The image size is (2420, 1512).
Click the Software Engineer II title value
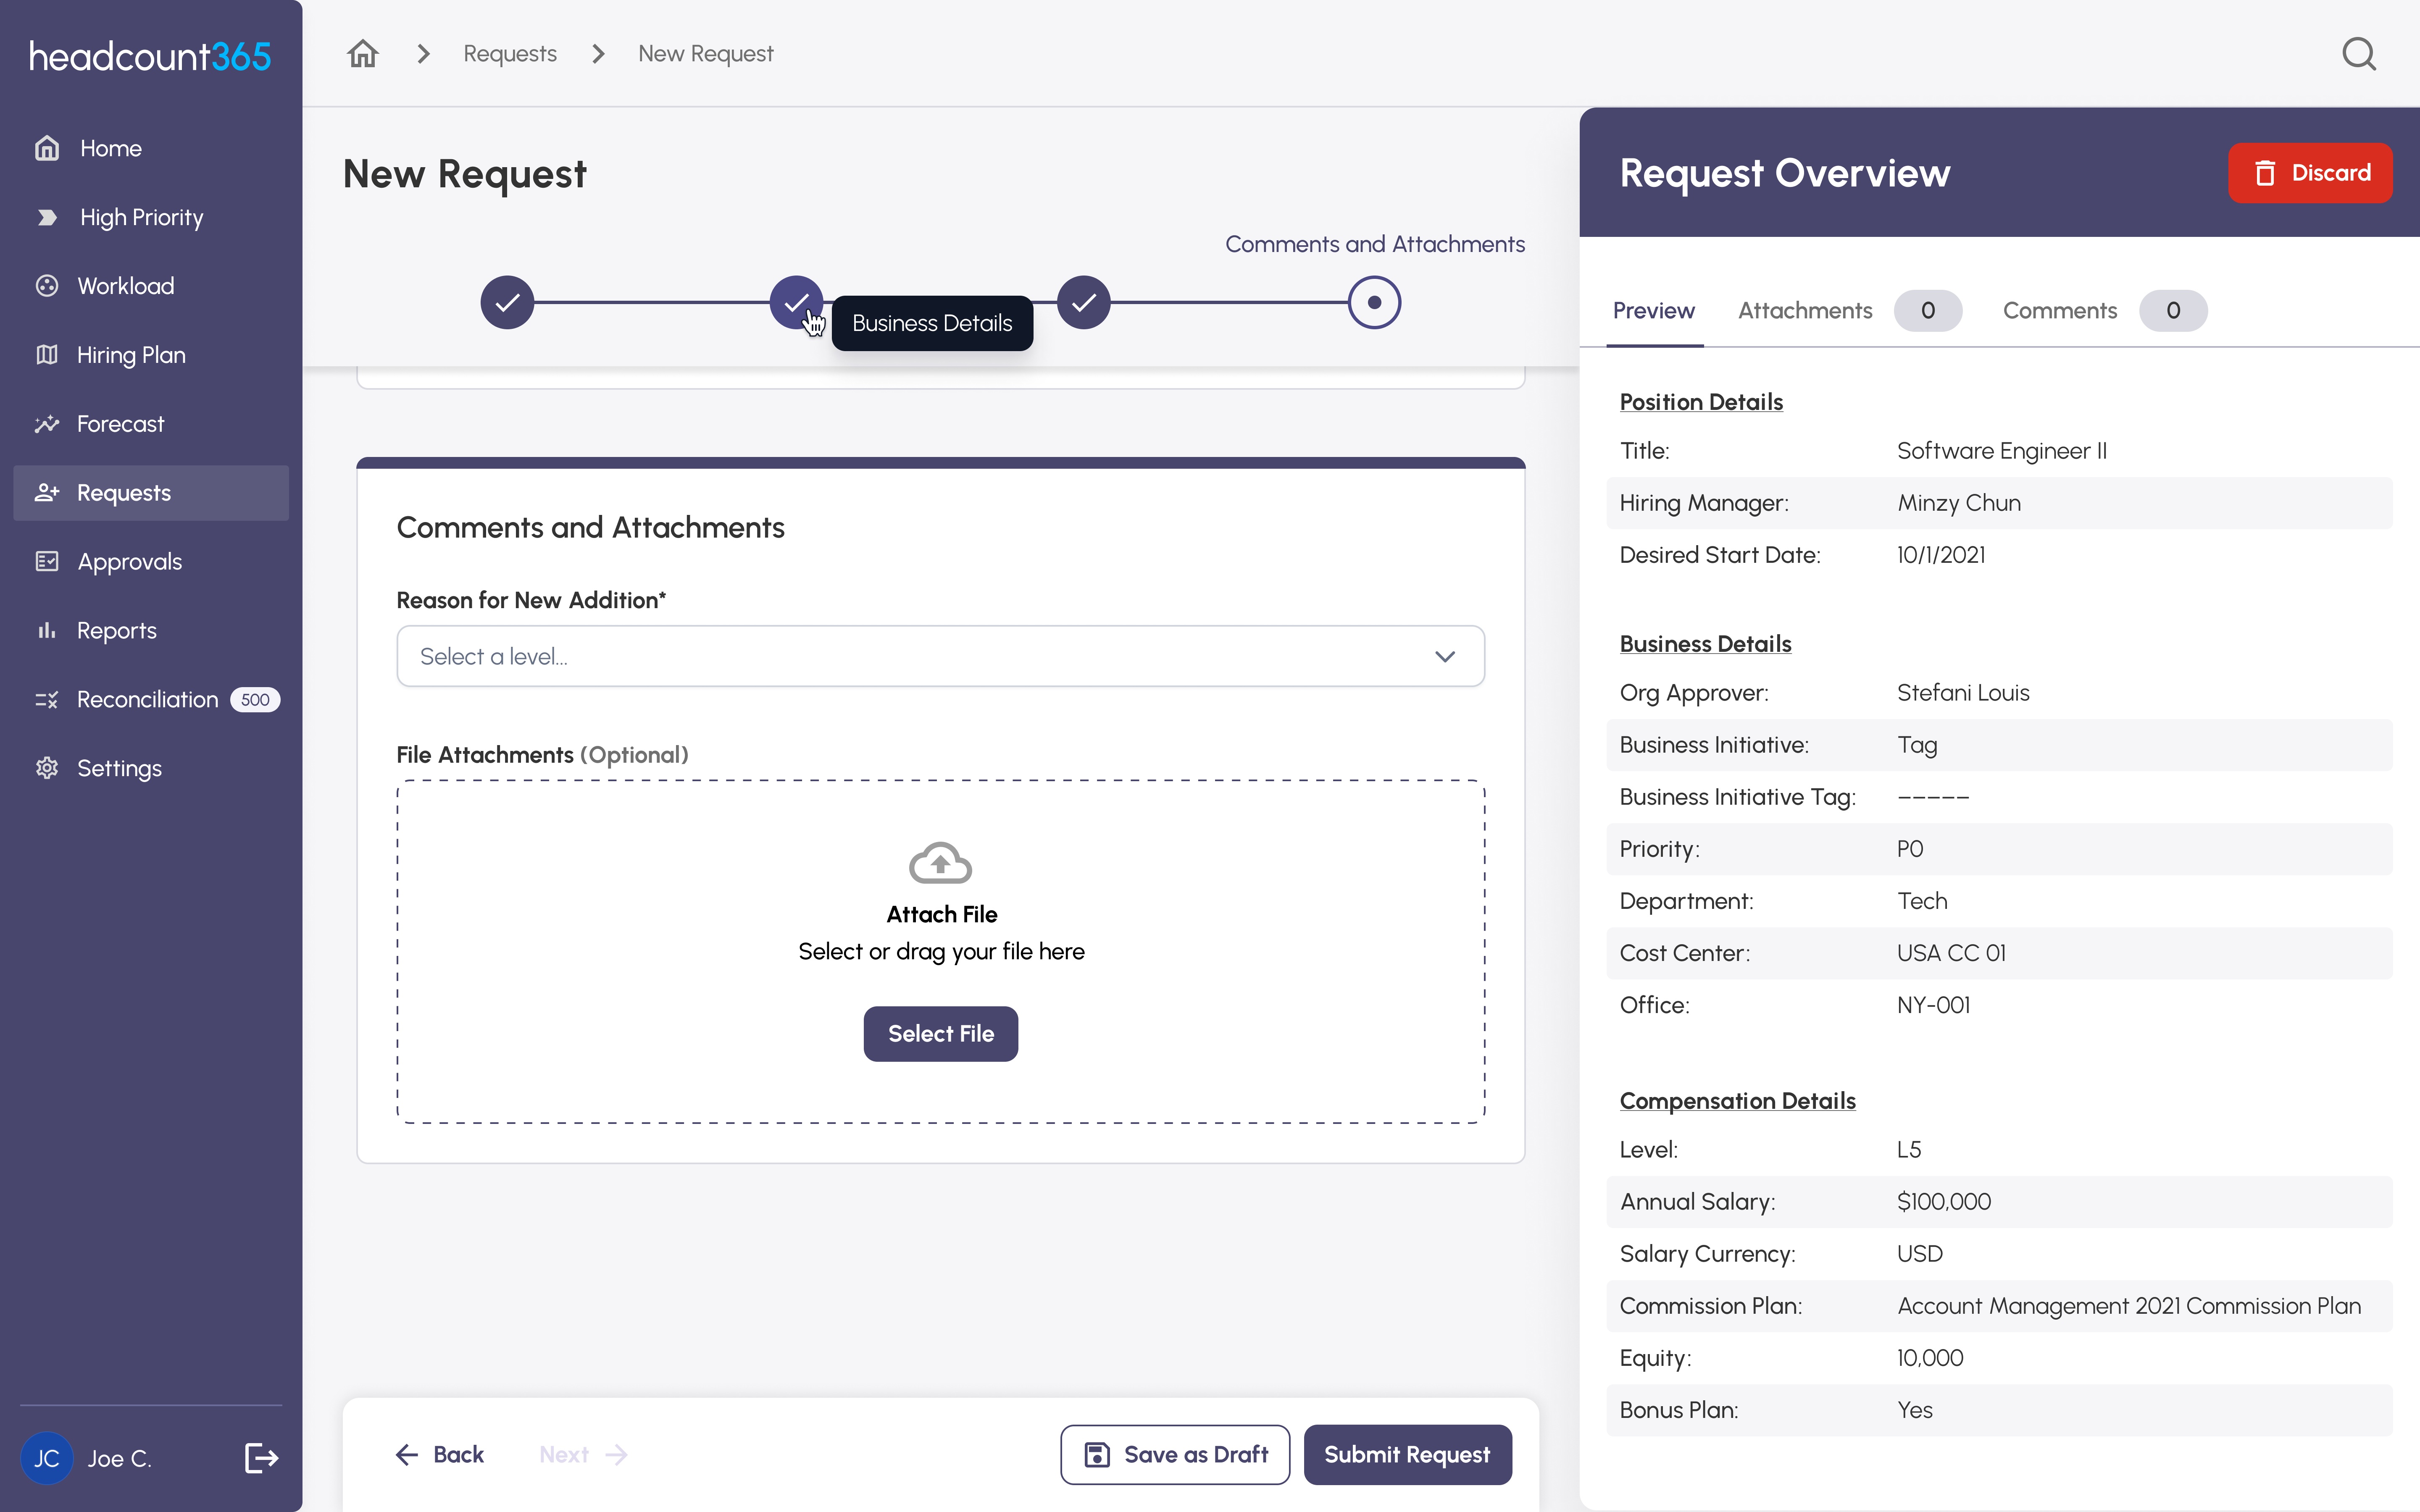tap(2002, 451)
